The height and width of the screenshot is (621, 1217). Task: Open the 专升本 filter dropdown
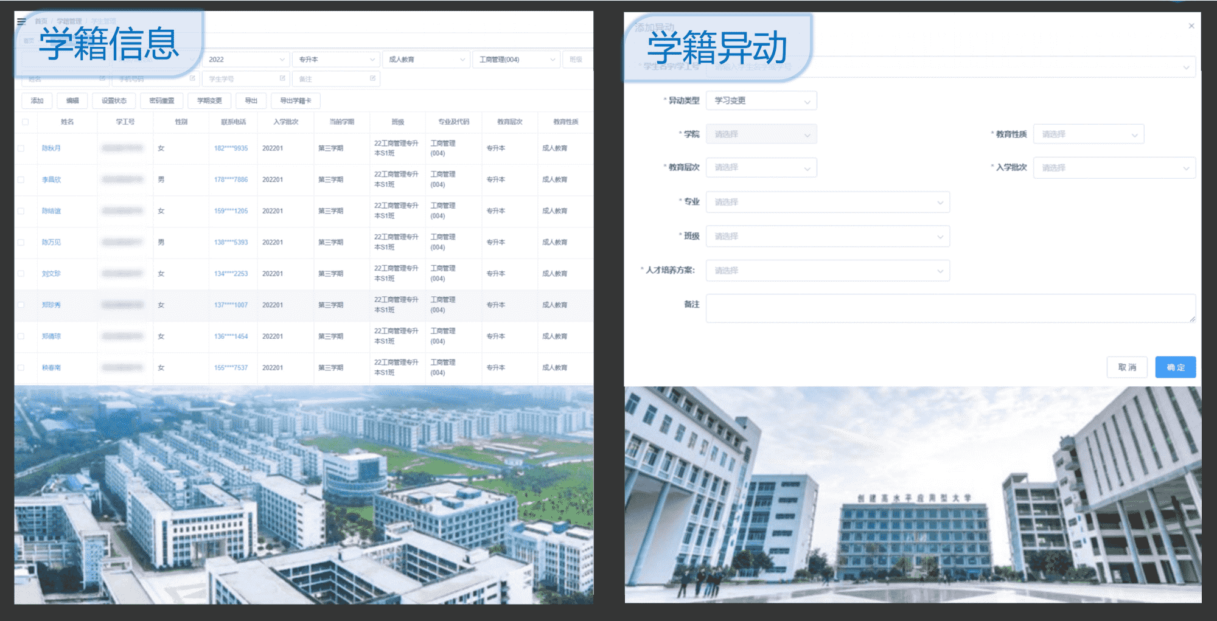(x=337, y=60)
